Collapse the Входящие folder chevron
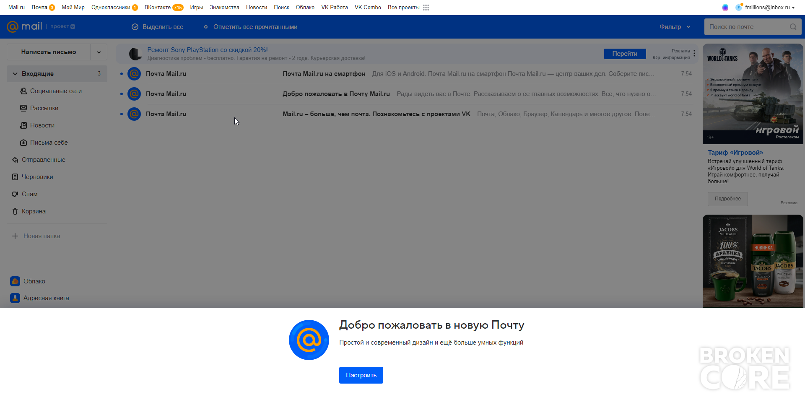805x397 pixels. (15, 74)
